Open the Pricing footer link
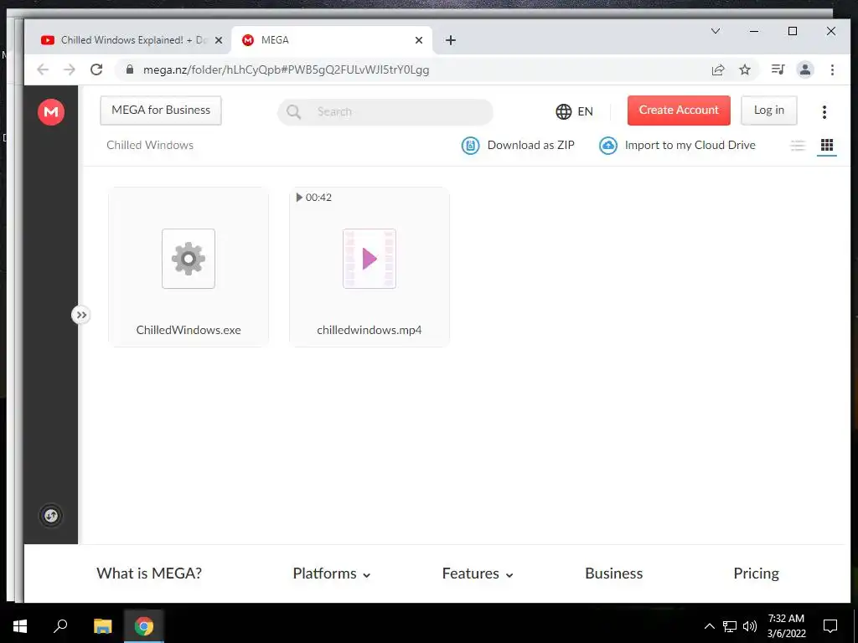 (x=756, y=573)
